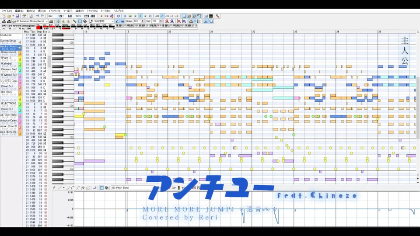This screenshot has width=420, height=236.
Task: Save the project with the floppy icon
Action: tap(17, 16)
